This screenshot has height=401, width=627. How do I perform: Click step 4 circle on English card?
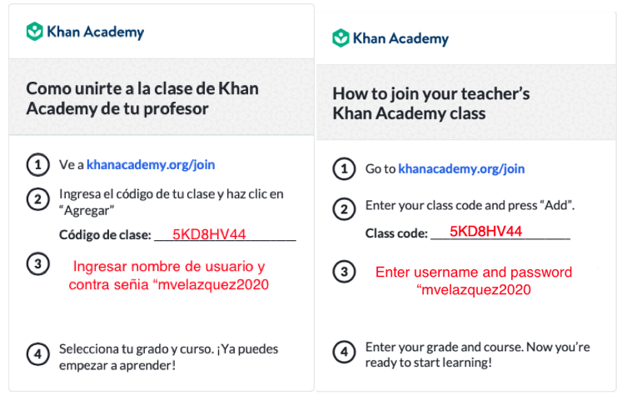pyautogui.click(x=342, y=353)
